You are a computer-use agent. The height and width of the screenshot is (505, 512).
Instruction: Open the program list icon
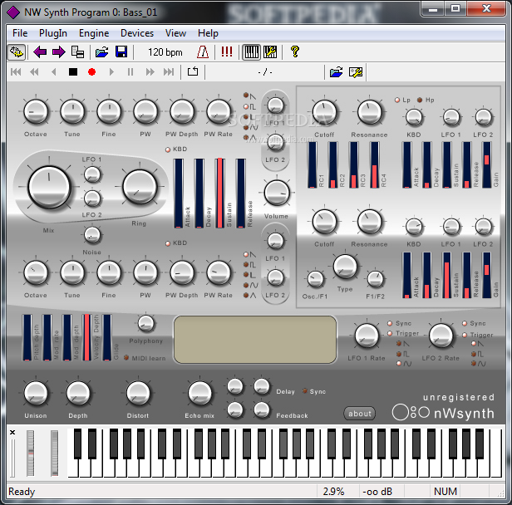click(x=78, y=52)
